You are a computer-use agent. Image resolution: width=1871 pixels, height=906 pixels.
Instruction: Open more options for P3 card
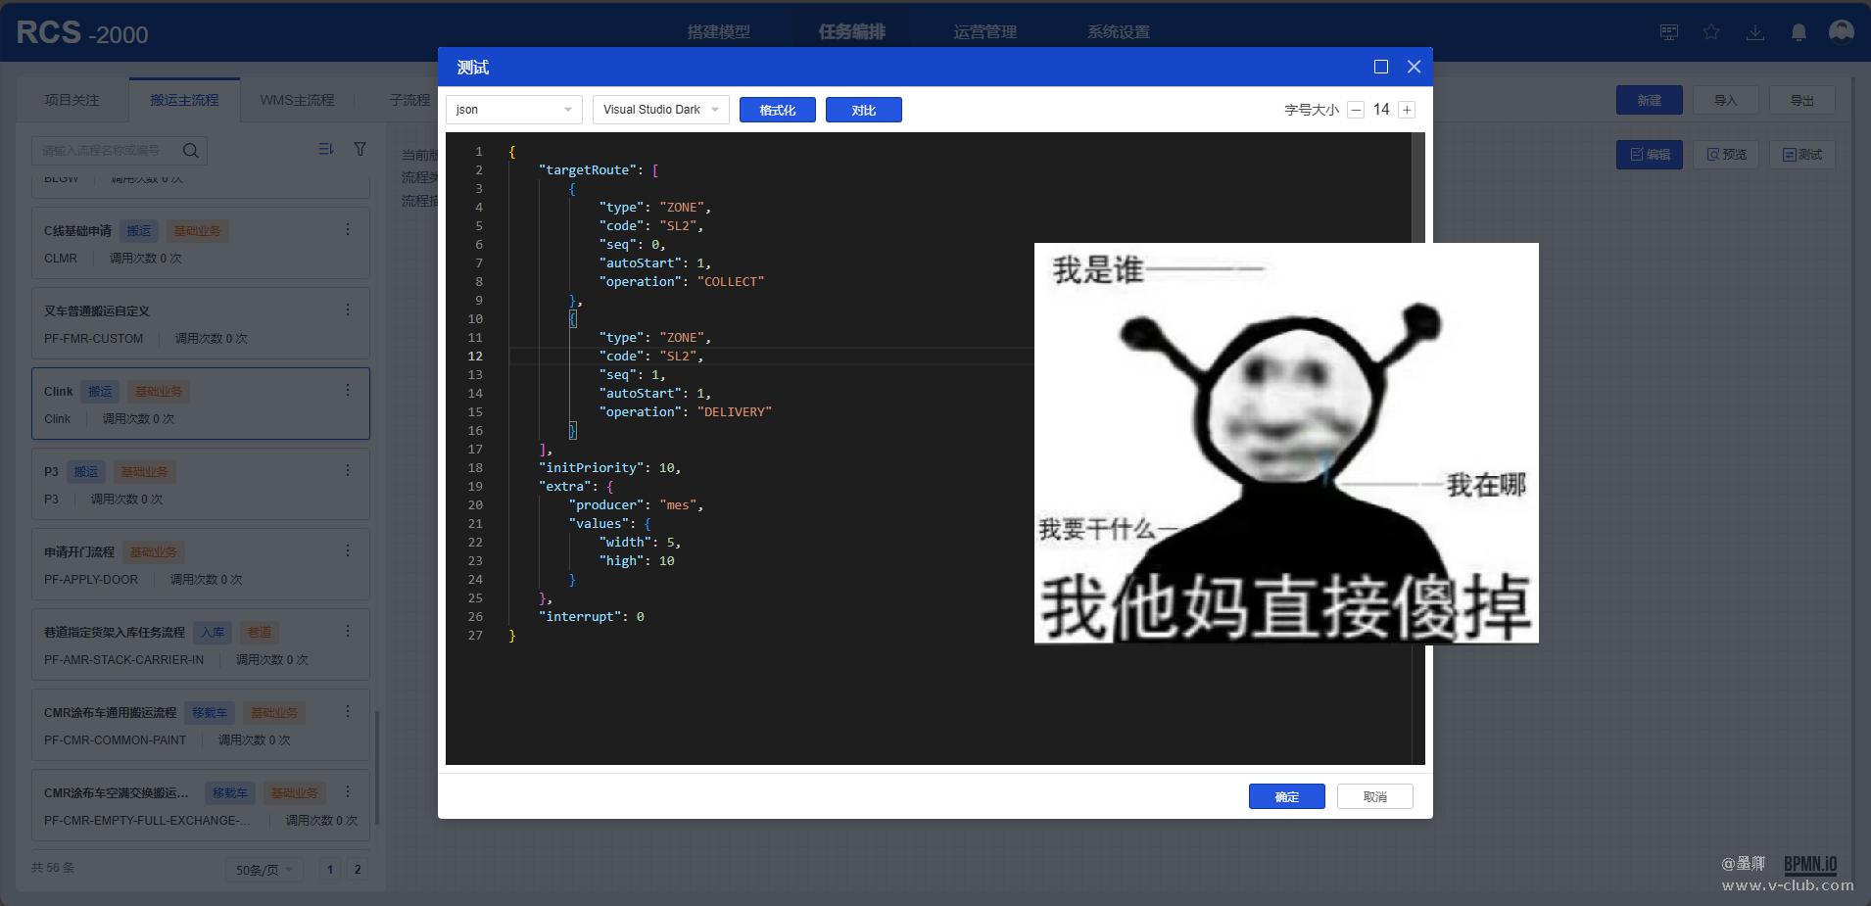348,470
